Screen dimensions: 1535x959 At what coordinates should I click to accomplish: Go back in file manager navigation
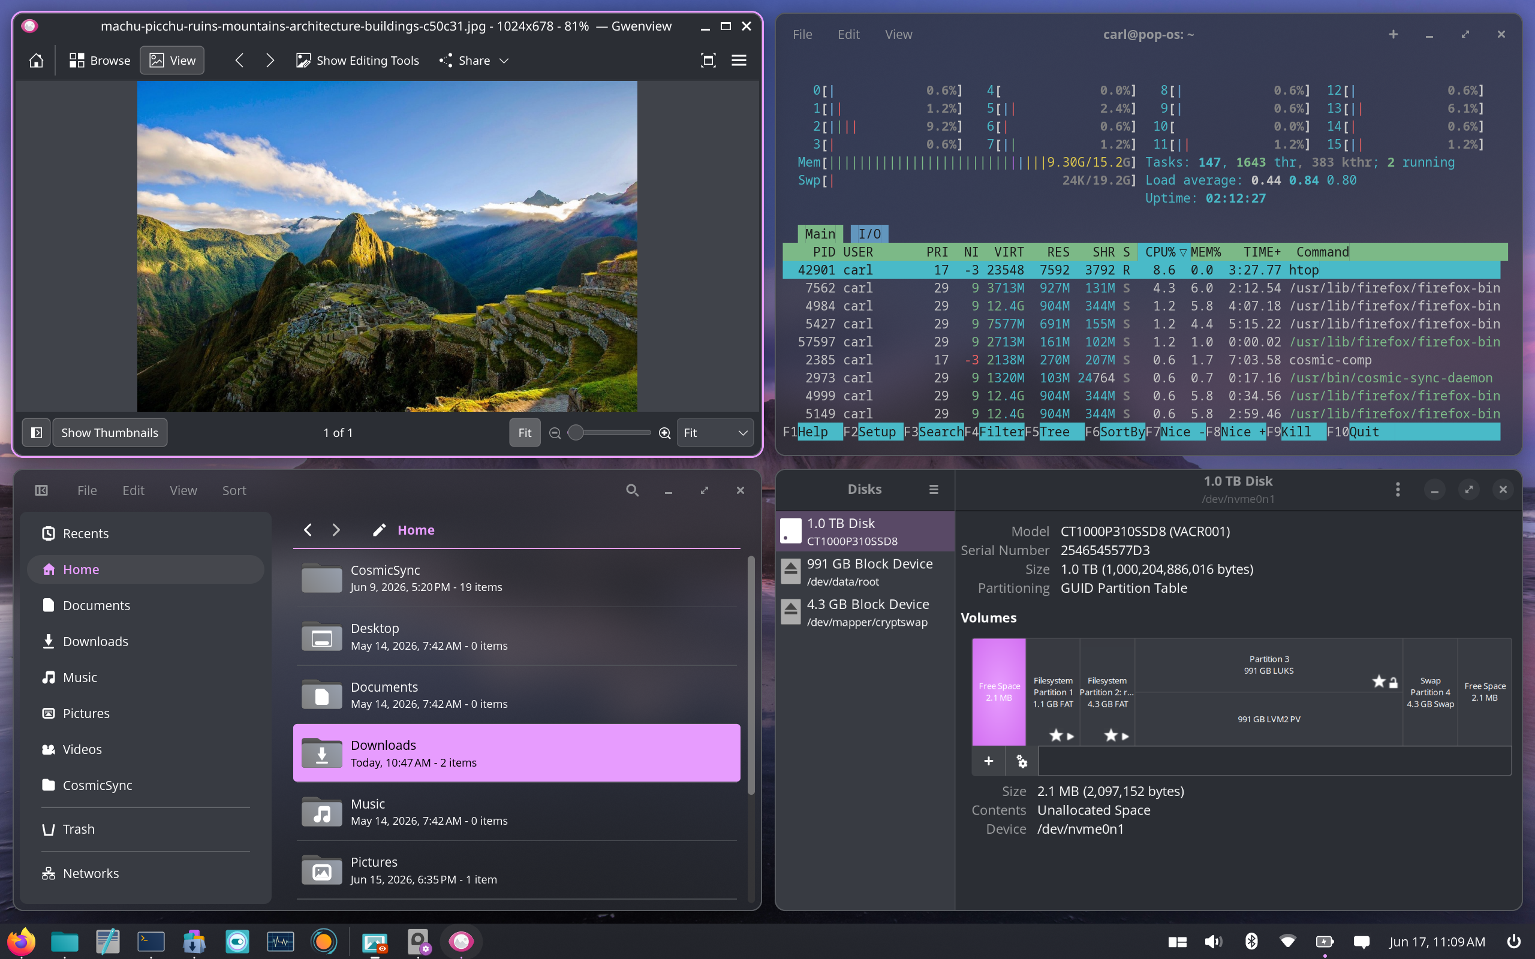coord(308,530)
